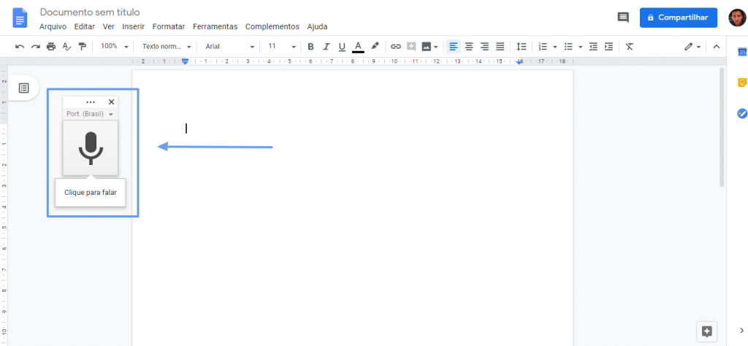Viewport: 748px width, 346px height.
Task: Open the Formatar menu
Action: point(169,27)
